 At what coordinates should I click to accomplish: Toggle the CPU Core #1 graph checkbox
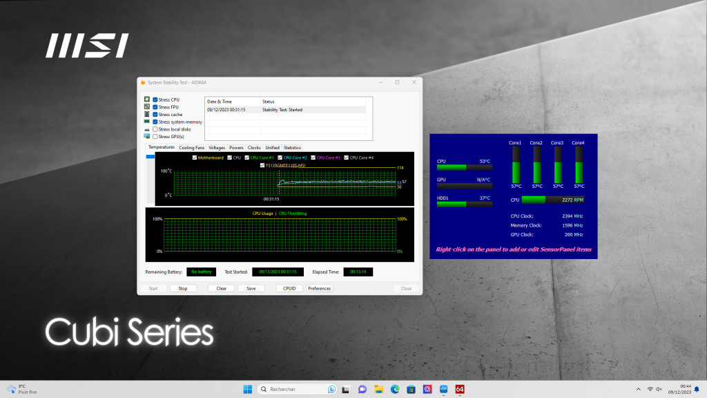click(246, 158)
